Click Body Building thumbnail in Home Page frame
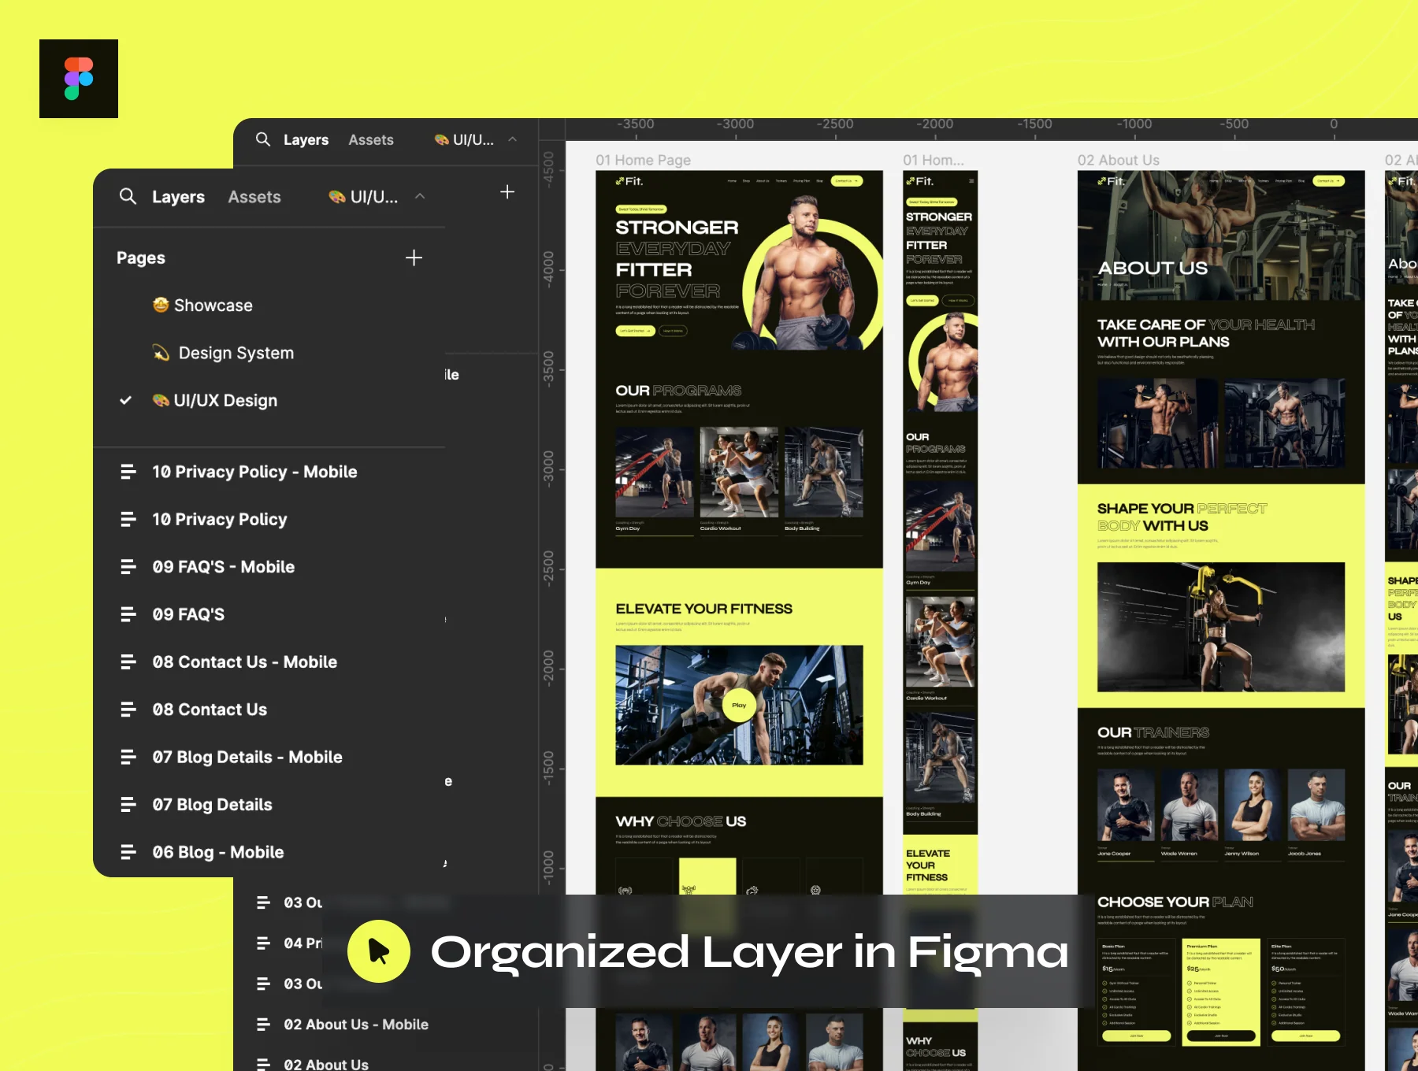The height and width of the screenshot is (1071, 1418). point(824,472)
